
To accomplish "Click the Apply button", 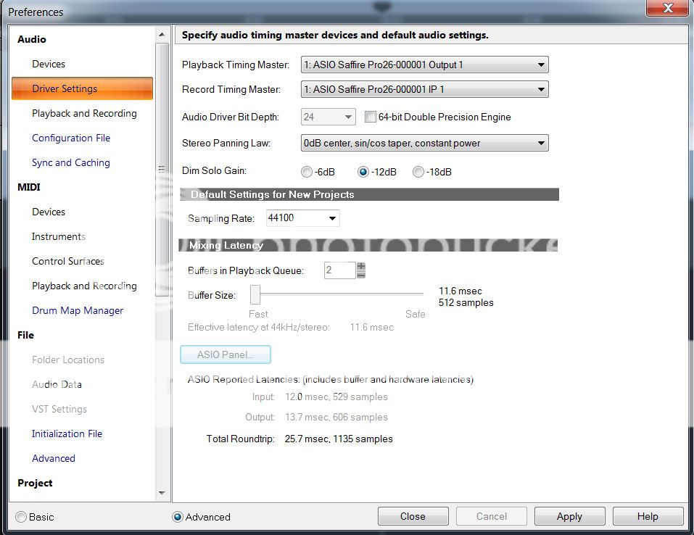I will [x=569, y=516].
